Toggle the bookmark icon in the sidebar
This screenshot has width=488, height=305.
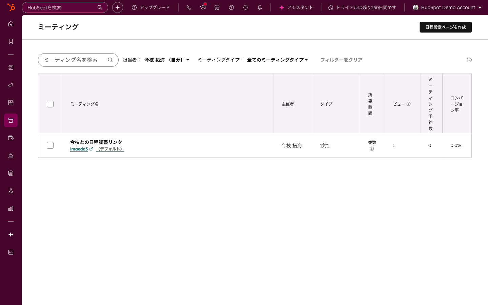coord(11,41)
